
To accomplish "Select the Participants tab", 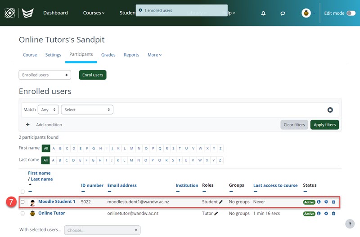I will [81, 54].
